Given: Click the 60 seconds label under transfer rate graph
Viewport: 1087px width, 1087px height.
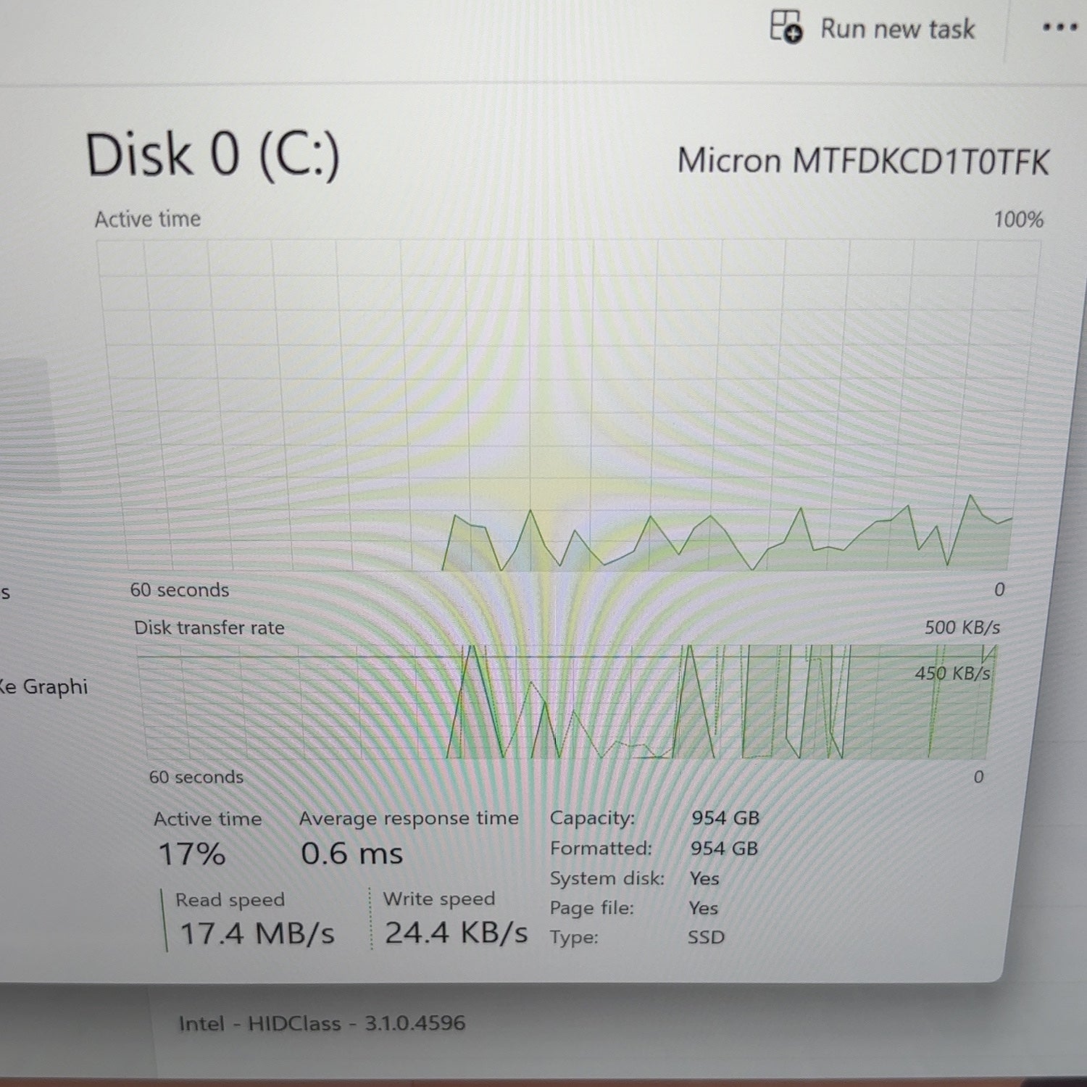Looking at the screenshot, I should [x=196, y=777].
